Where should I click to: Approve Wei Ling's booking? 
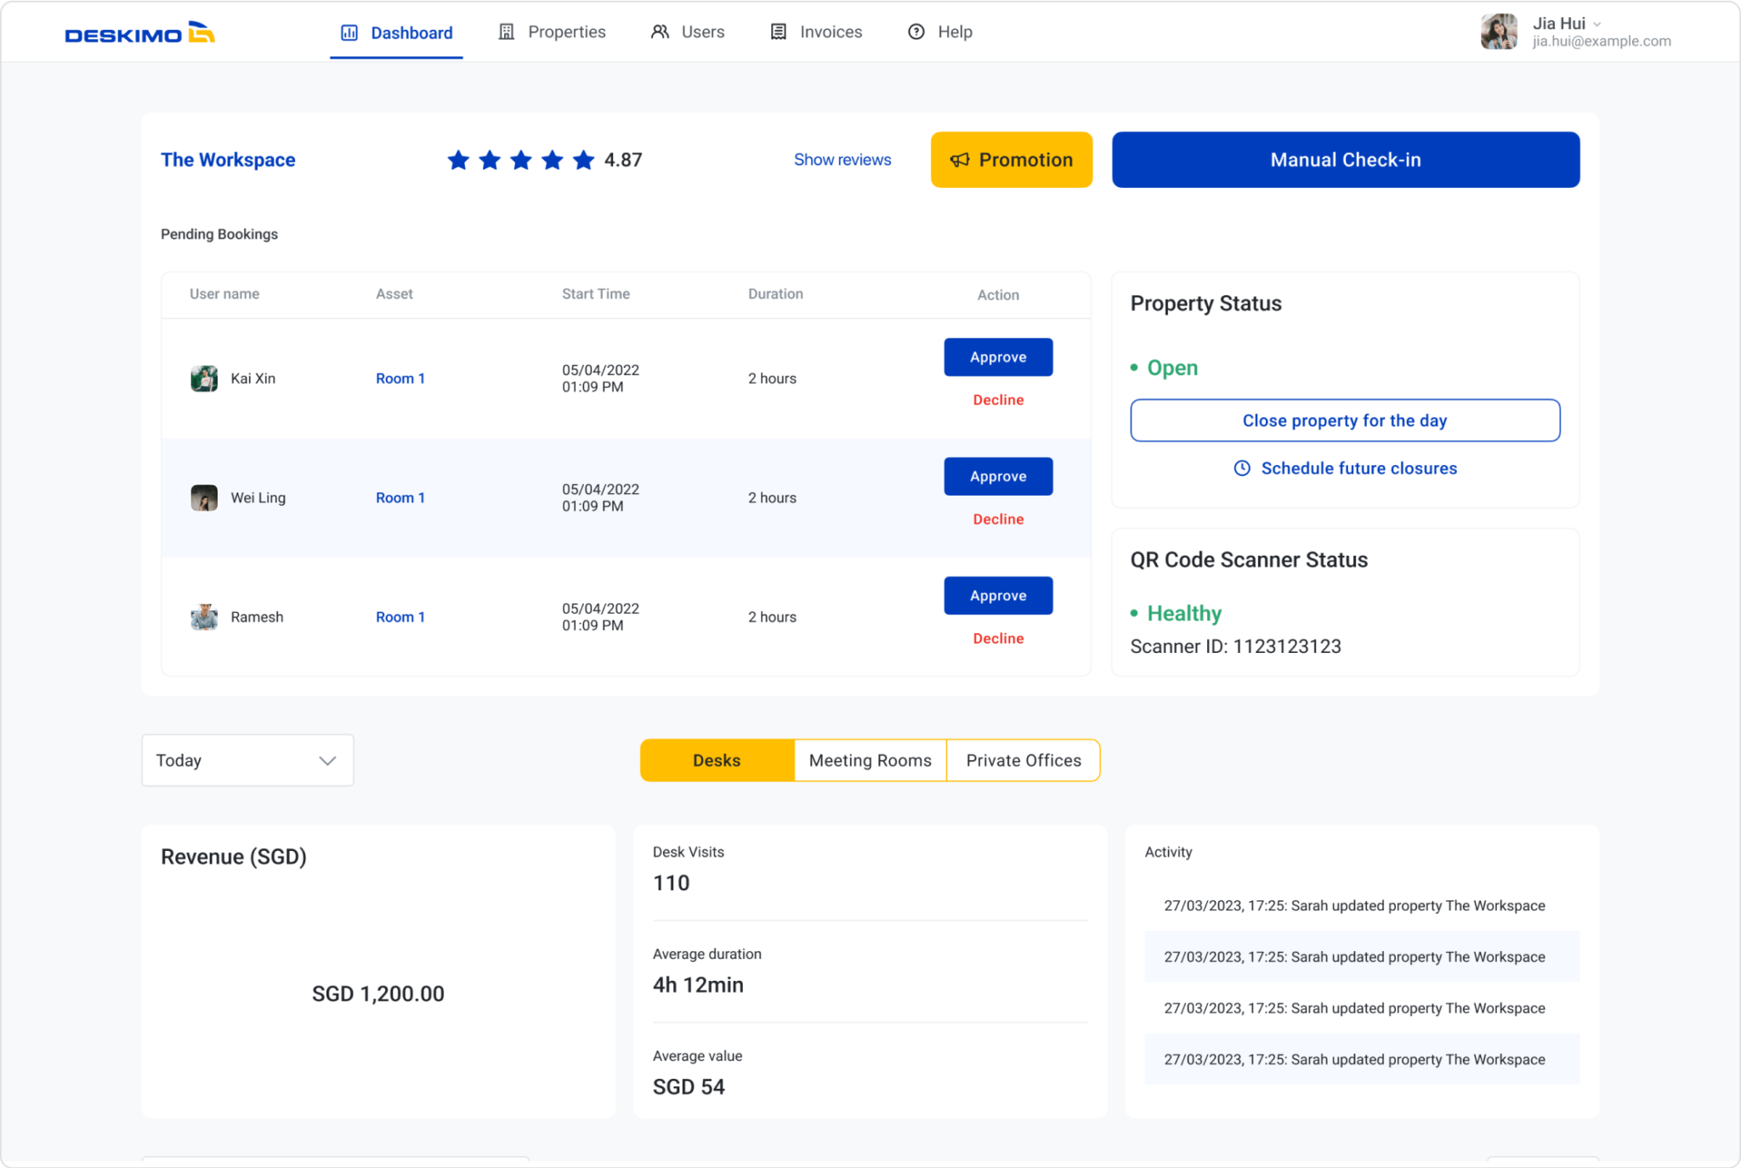point(998,476)
